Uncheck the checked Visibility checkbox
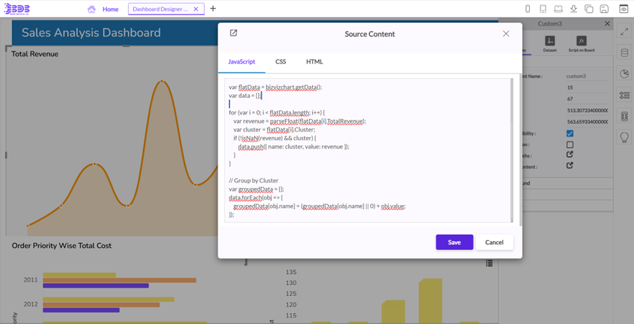The image size is (634, 324). coord(570,133)
